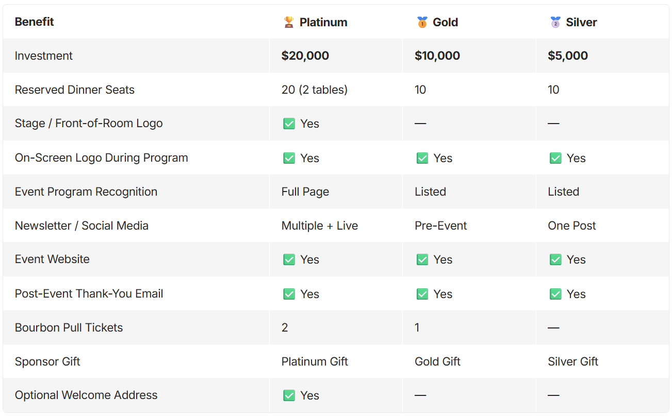Click the Gold medal icon
The image size is (672, 416).
[422, 22]
